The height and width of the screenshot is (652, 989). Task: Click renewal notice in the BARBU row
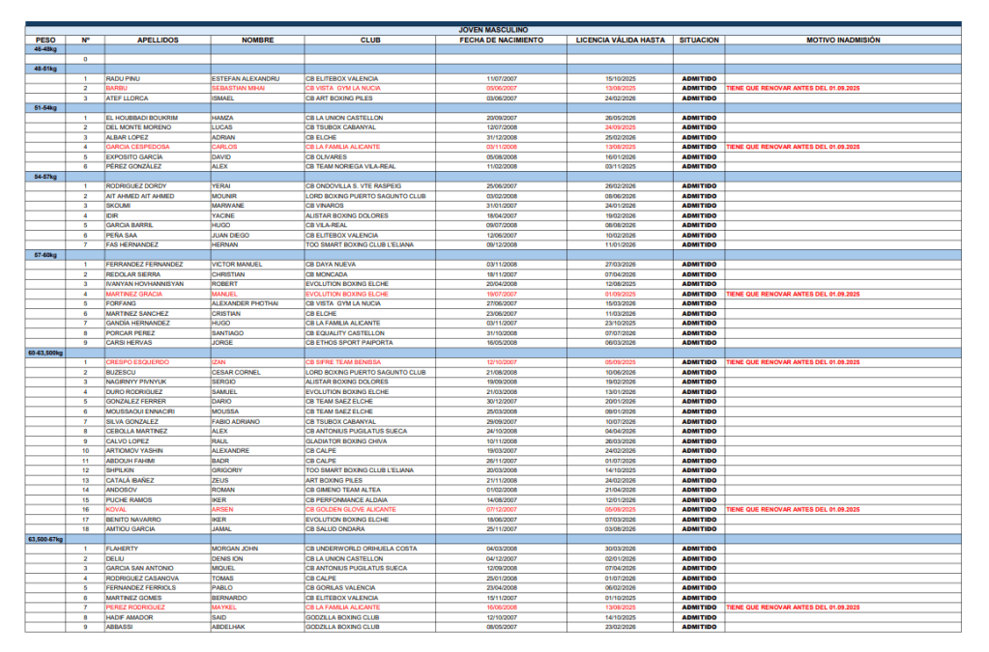pyautogui.click(x=793, y=88)
